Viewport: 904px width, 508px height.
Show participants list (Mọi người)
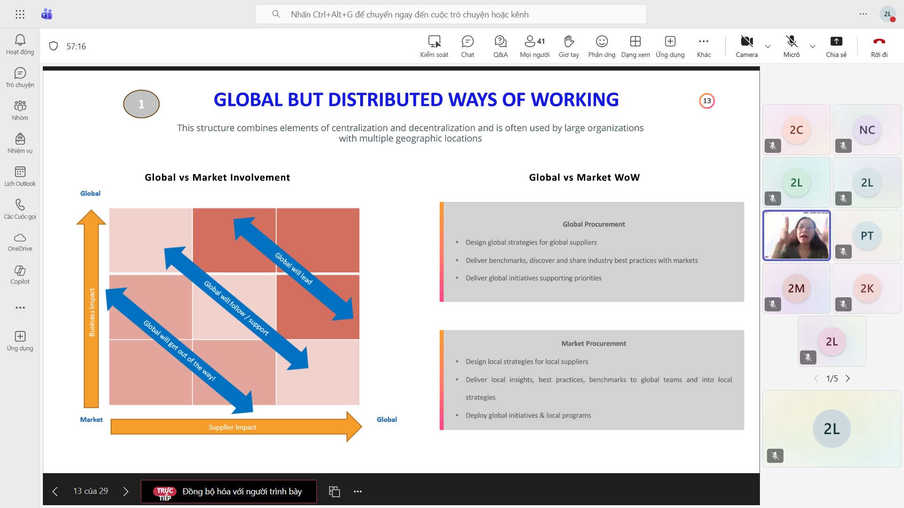[x=534, y=46]
